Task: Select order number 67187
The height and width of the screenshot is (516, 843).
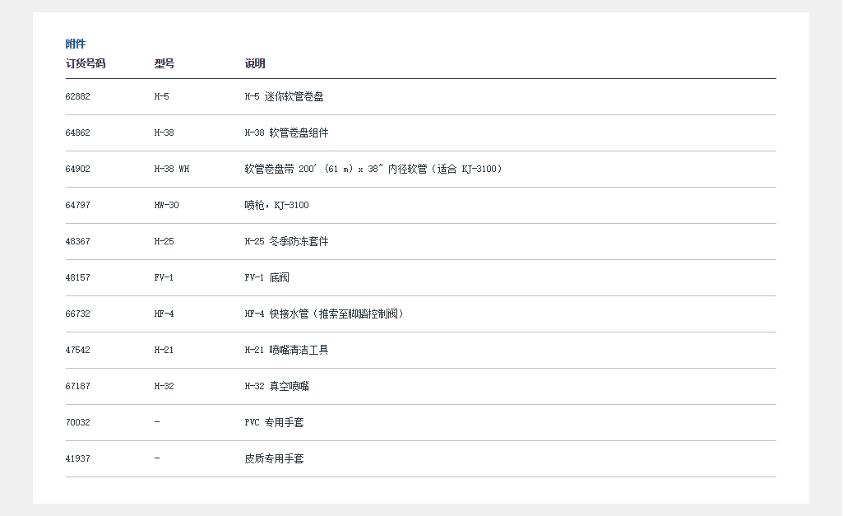Action: [78, 386]
